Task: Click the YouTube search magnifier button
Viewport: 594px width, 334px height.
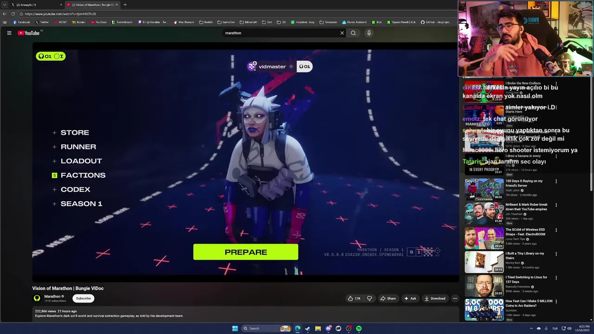Action: pos(353,33)
